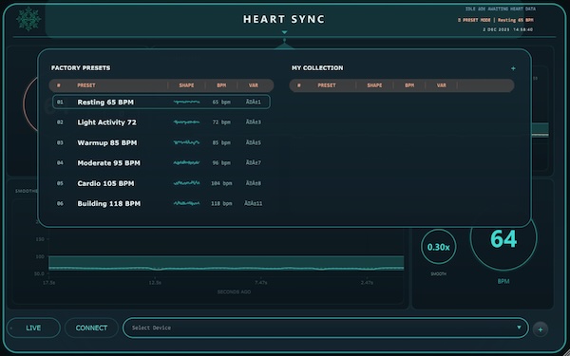The width and height of the screenshot is (570, 356).
Task: Click the 0.30x SMOOTH knob
Action: pyautogui.click(x=438, y=247)
